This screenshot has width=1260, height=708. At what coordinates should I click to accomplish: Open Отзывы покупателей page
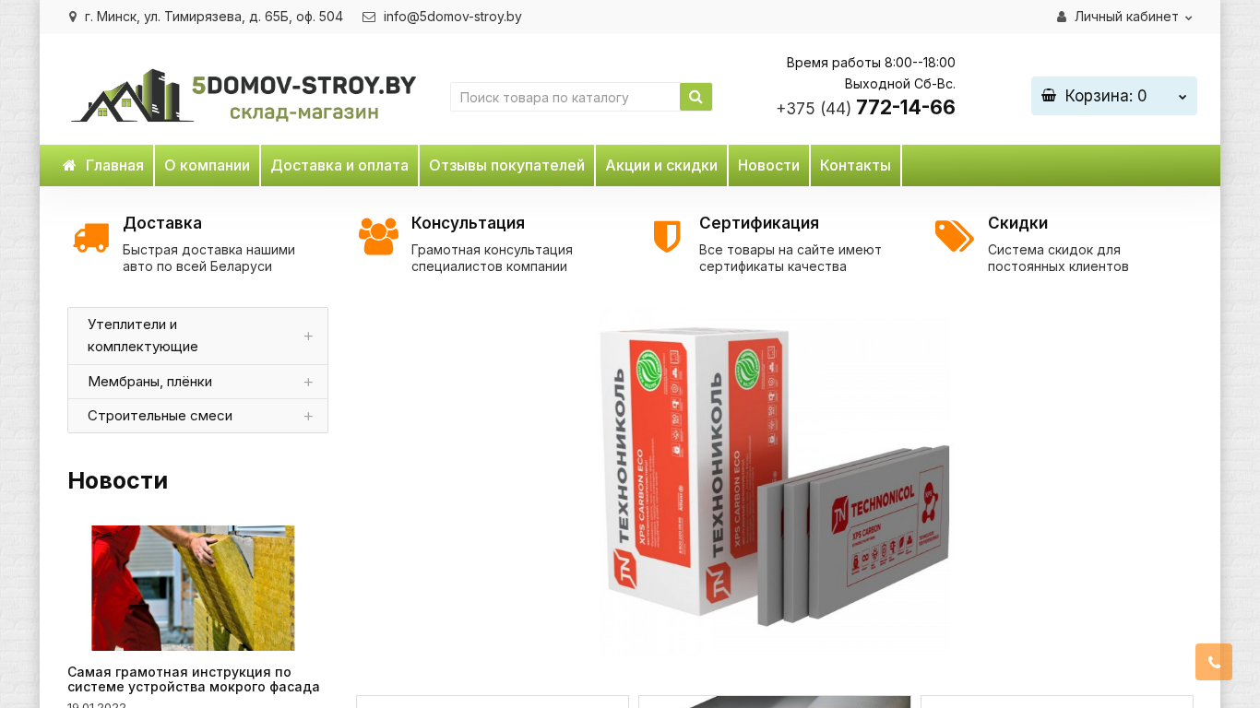pyautogui.click(x=506, y=166)
